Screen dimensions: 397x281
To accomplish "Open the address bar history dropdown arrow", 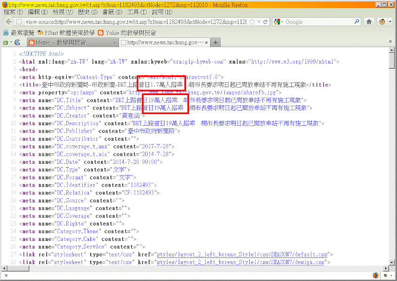I will (259, 22).
